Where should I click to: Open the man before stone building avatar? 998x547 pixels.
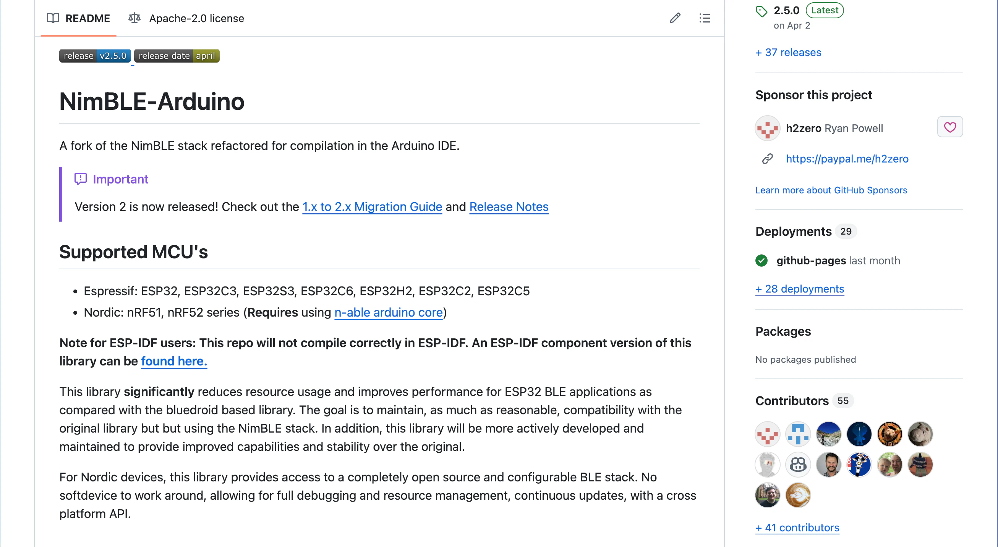[x=767, y=495]
